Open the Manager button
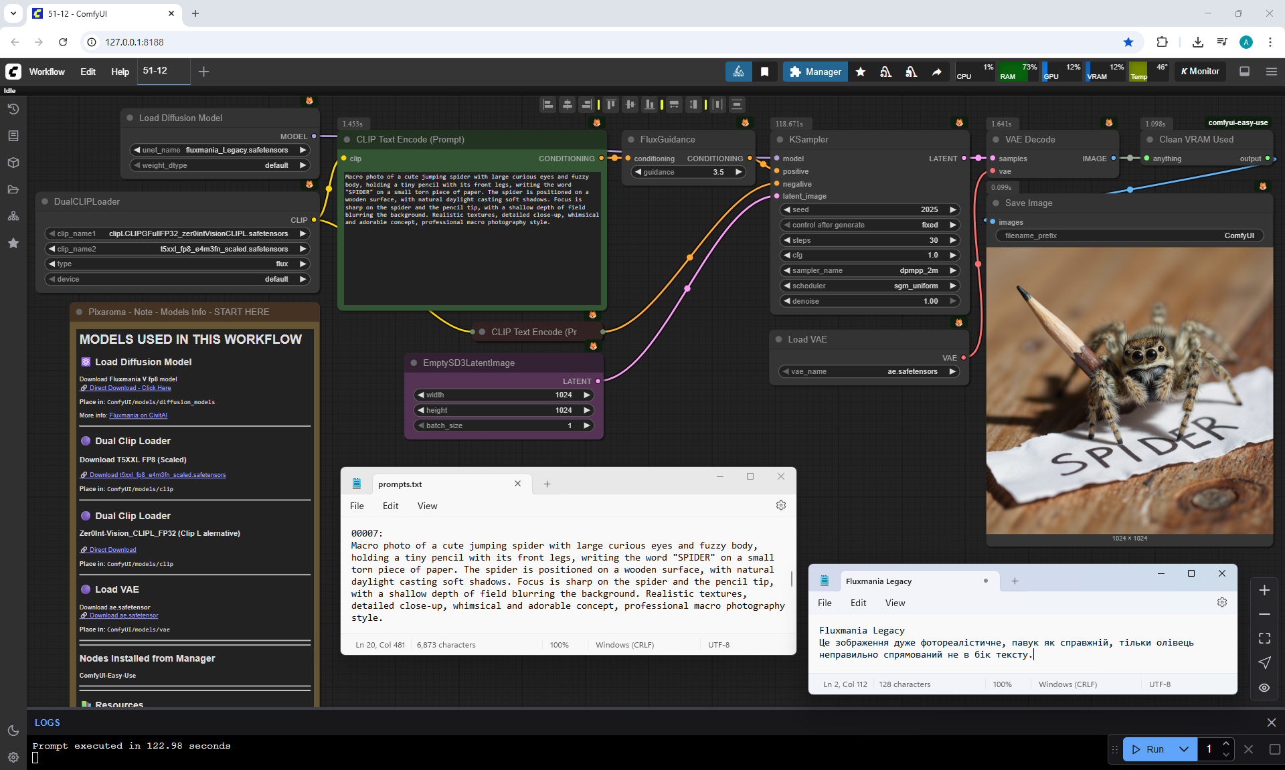 tap(815, 72)
